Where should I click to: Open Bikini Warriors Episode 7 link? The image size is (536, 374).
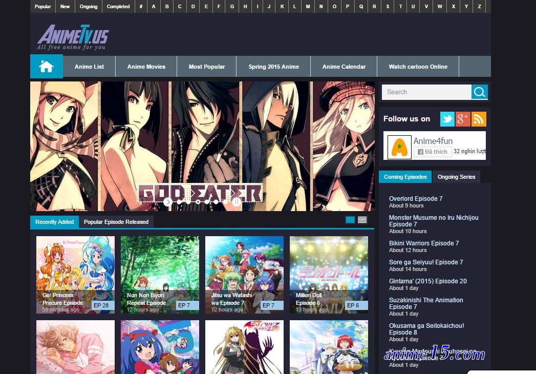(424, 243)
